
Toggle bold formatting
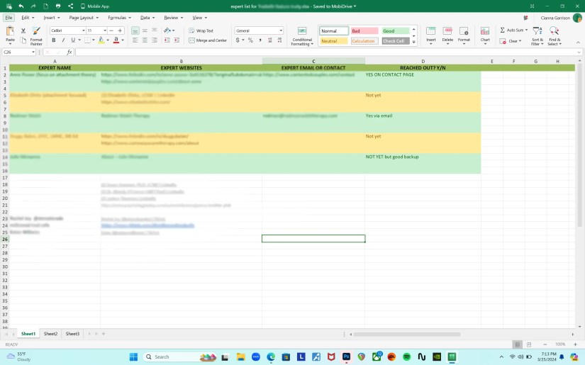pos(54,40)
